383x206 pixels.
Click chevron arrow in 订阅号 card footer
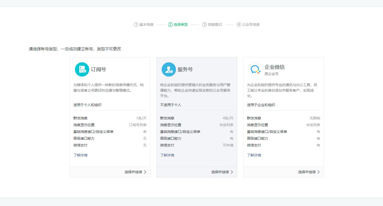[x=145, y=172]
